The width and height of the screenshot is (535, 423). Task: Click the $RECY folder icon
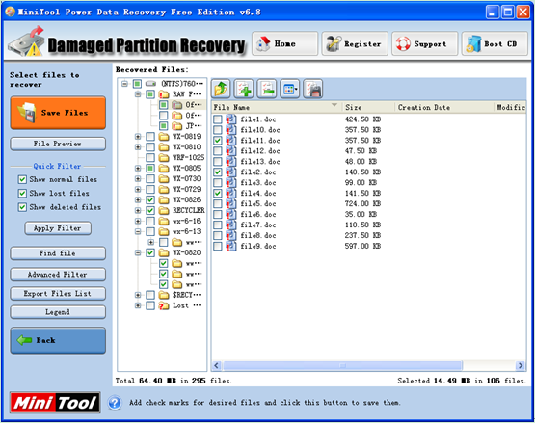coord(164,295)
